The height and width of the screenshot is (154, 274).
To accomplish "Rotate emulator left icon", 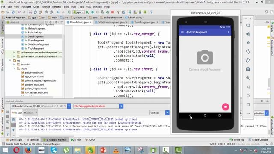I will click(x=248, y=51).
